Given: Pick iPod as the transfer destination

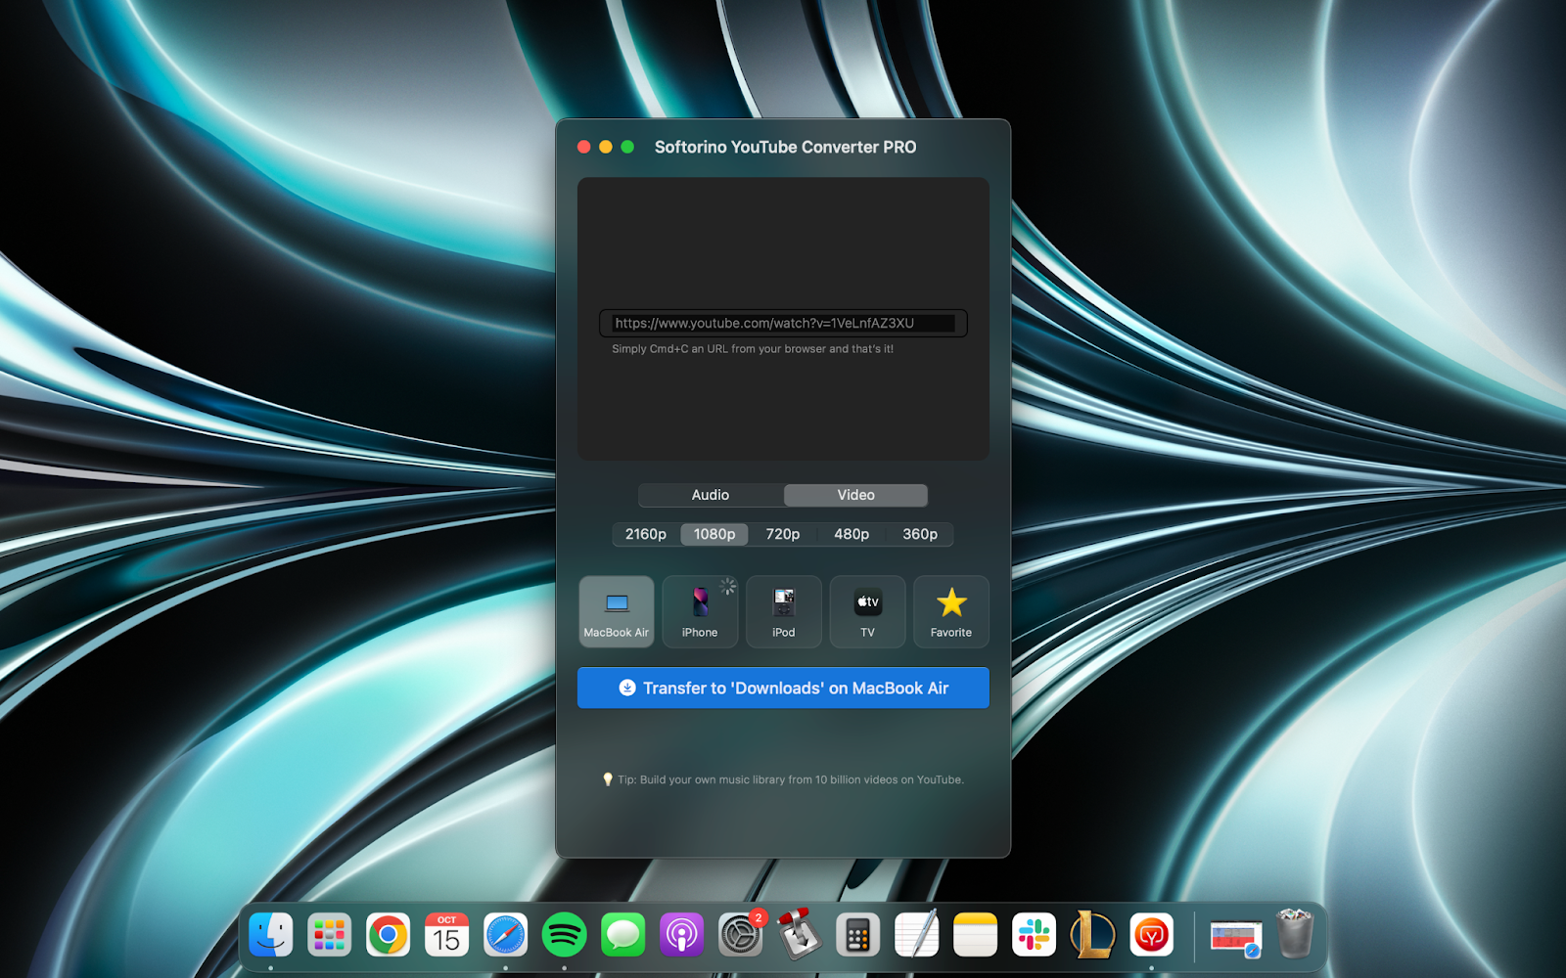Looking at the screenshot, I should (x=784, y=611).
